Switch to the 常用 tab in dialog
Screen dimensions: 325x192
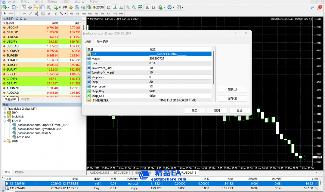tap(88, 42)
